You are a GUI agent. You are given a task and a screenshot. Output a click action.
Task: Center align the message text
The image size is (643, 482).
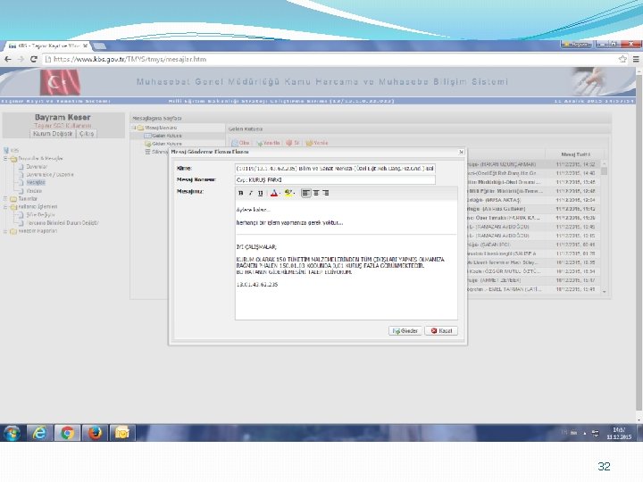pos(316,193)
